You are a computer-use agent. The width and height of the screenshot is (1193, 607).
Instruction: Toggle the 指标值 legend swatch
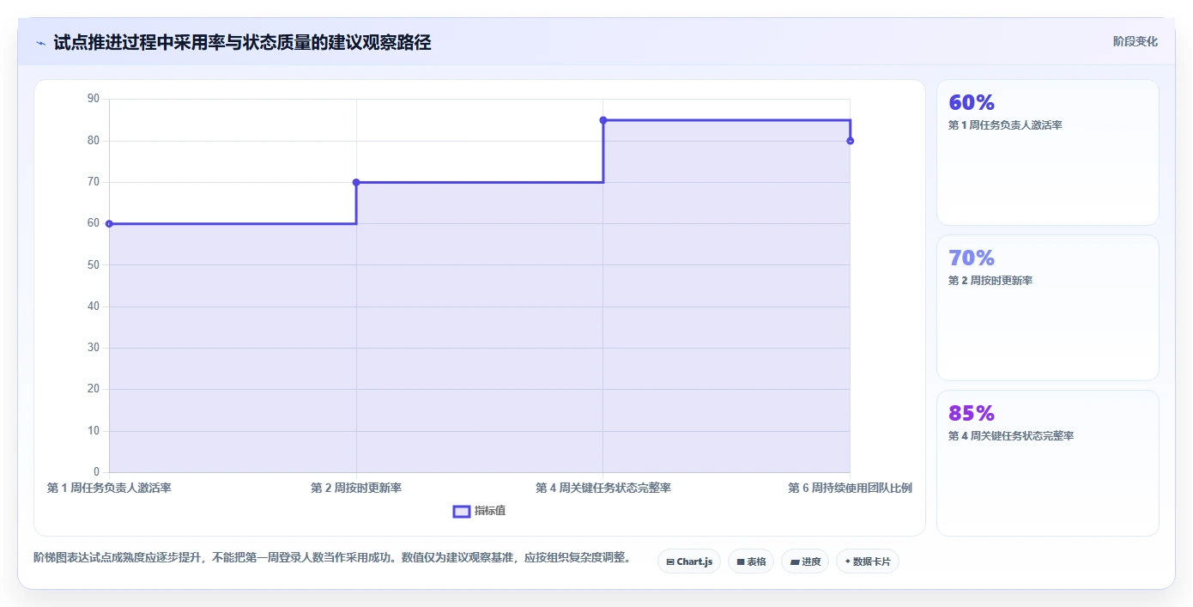462,512
